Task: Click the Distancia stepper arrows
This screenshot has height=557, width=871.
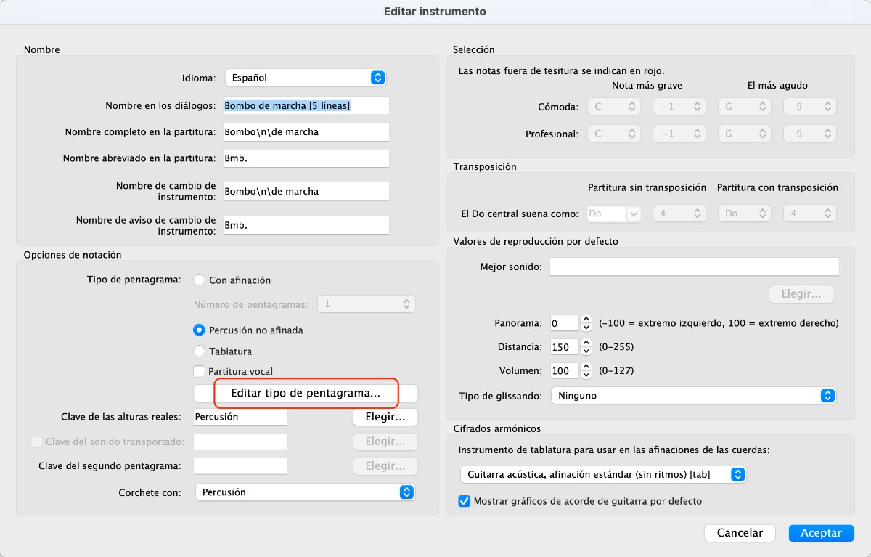Action: (x=586, y=347)
